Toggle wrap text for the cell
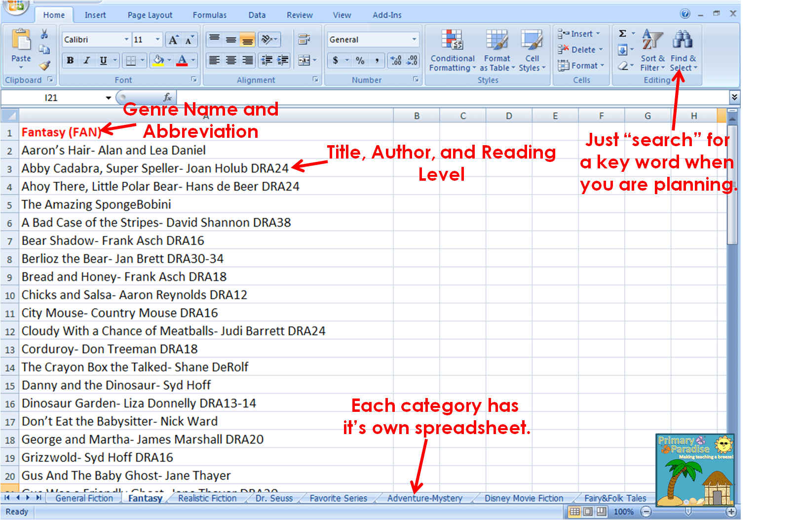 coord(304,40)
